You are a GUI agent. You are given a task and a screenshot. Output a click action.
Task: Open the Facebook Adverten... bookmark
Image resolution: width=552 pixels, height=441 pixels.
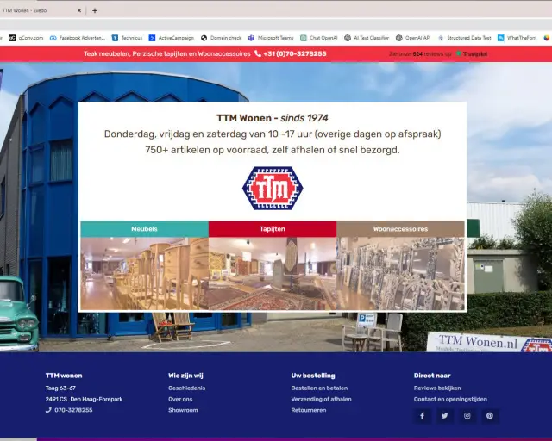click(x=78, y=38)
